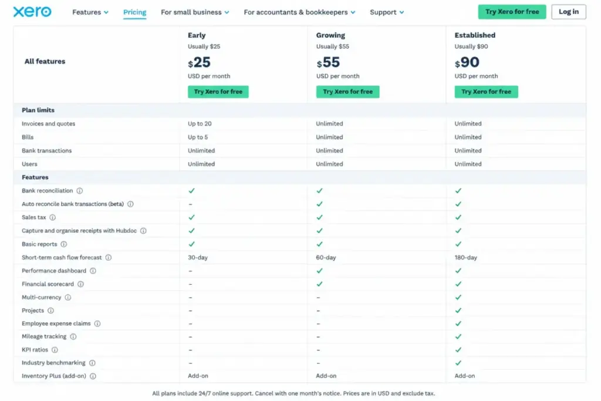Click Early plan's Inventory Plus Add-on value

(198, 376)
